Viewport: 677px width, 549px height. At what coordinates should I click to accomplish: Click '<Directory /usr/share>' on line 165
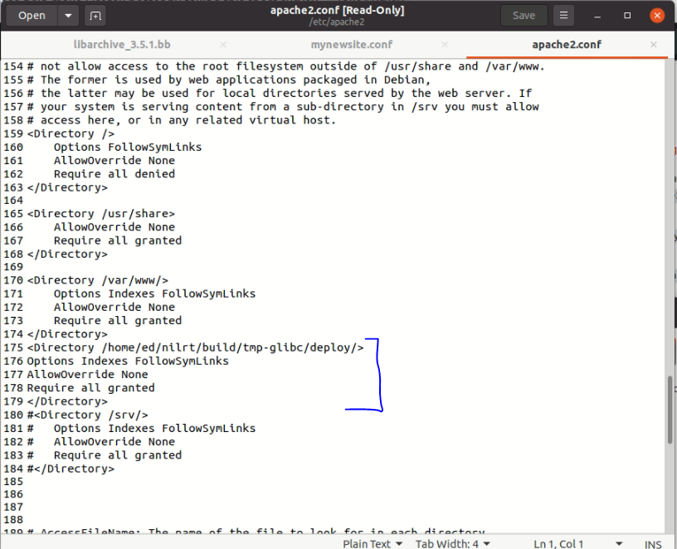(x=101, y=214)
